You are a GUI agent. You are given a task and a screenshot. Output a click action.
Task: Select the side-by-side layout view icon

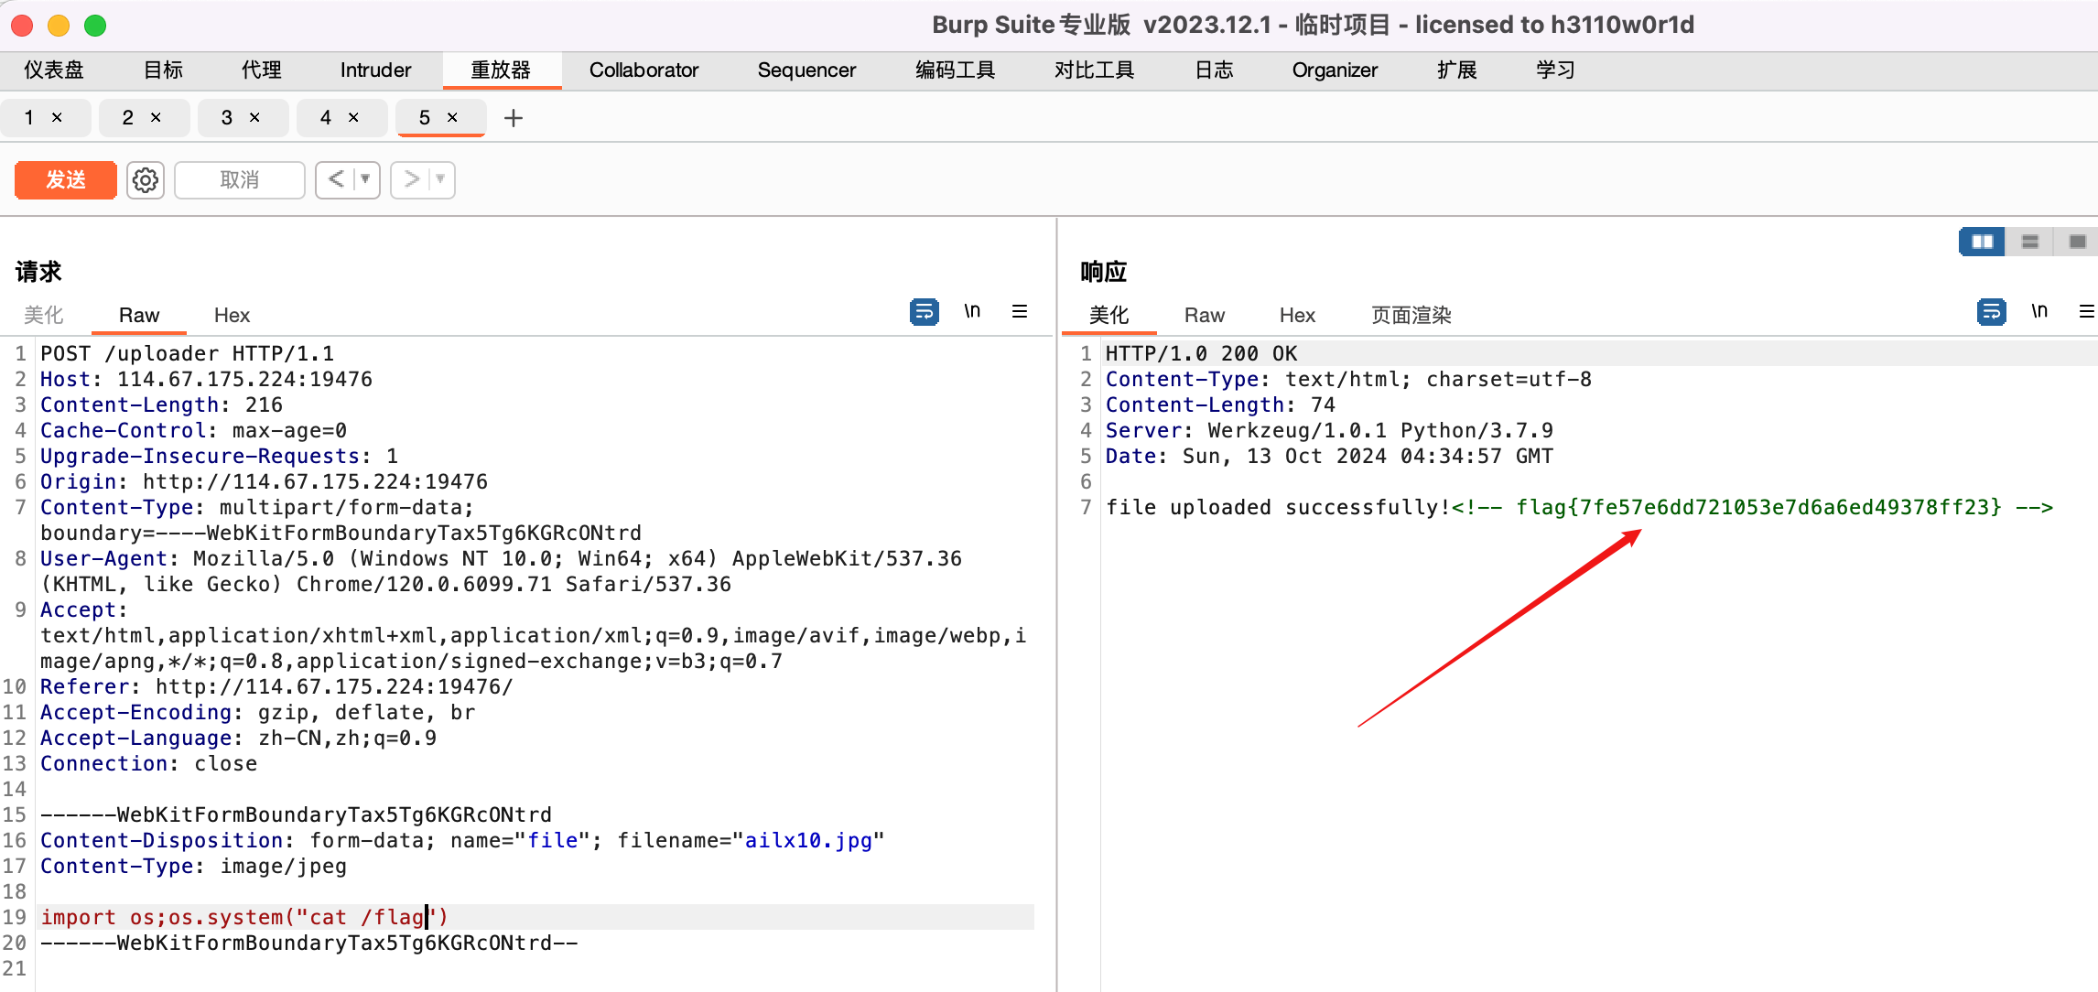1981,241
